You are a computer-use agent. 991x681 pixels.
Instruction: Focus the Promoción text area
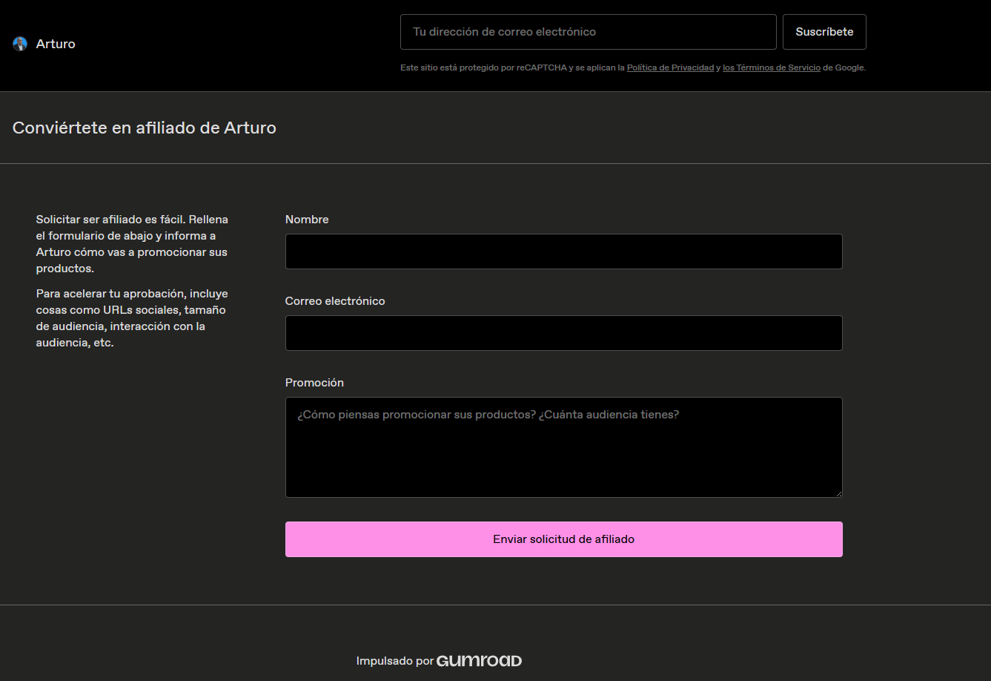click(564, 447)
